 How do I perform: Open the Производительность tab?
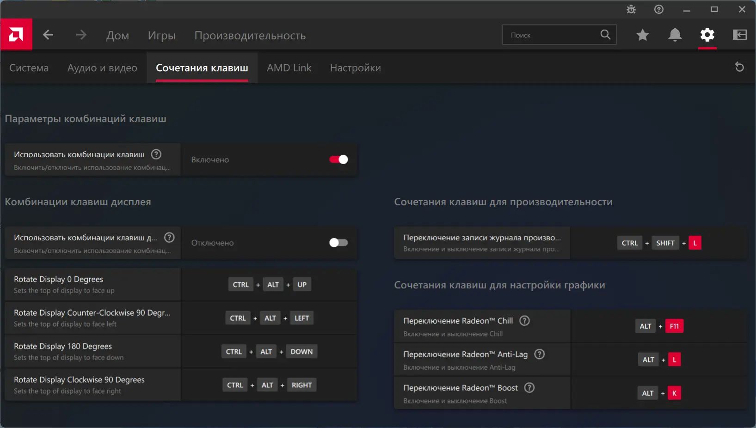pyautogui.click(x=250, y=36)
